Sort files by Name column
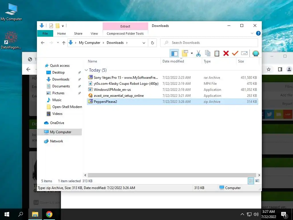293x220 pixels. (123, 61)
